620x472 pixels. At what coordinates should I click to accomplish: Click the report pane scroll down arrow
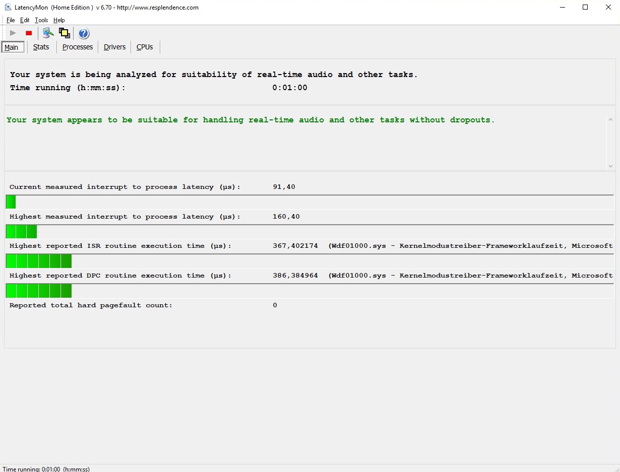point(610,166)
